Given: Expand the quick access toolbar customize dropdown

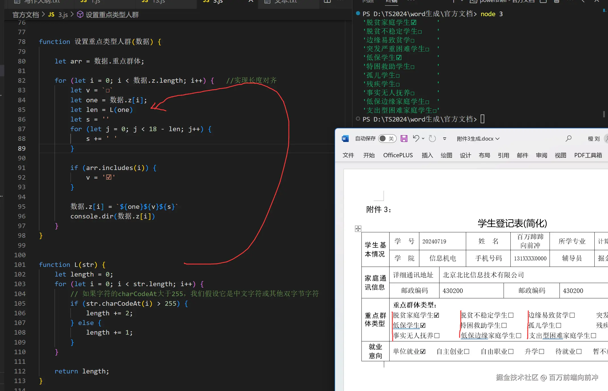Looking at the screenshot, I should pos(445,139).
